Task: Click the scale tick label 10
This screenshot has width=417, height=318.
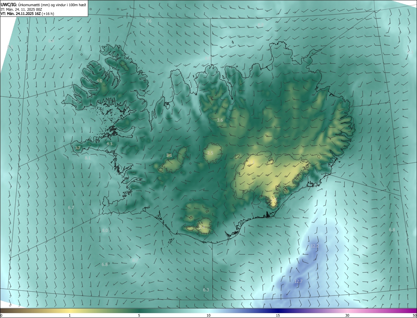Action: point(208,315)
